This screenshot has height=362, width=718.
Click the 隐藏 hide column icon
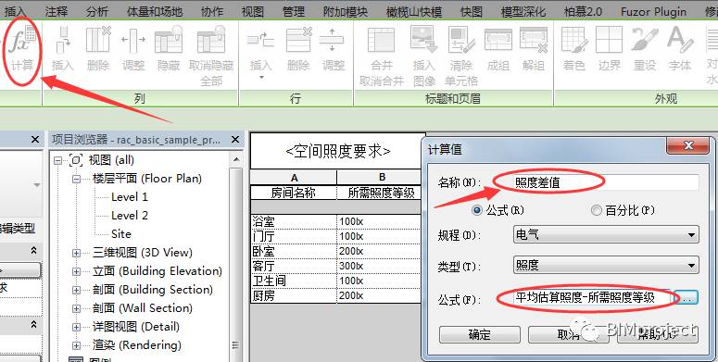pyautogui.click(x=169, y=40)
